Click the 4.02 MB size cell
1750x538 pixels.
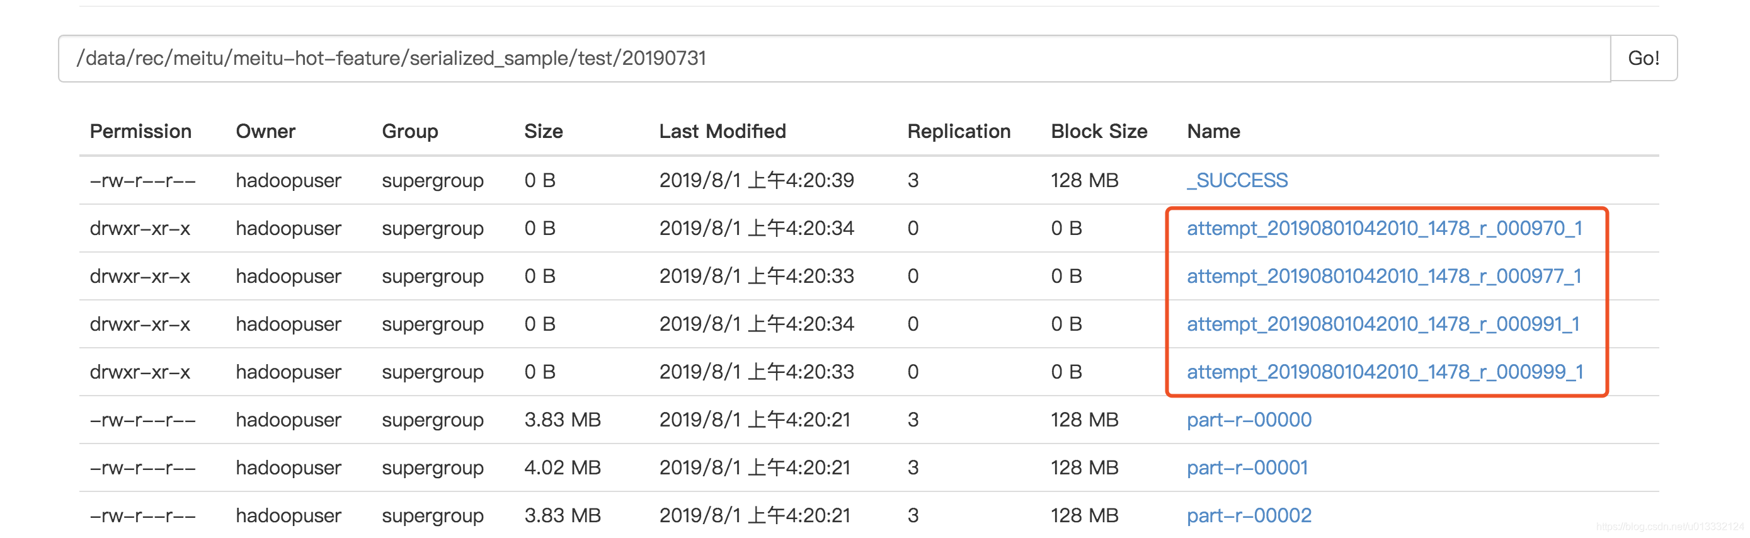tap(563, 468)
